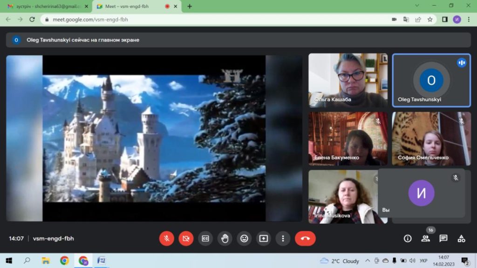Screen dimensions: 477x268
Task: Unmute the microphone in Meet toolbar
Action: [x=166, y=239]
